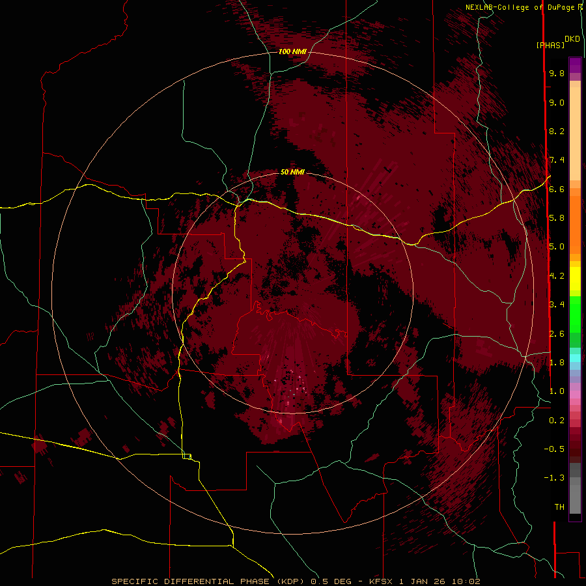Click the 2.6 value on the scale

[557, 334]
